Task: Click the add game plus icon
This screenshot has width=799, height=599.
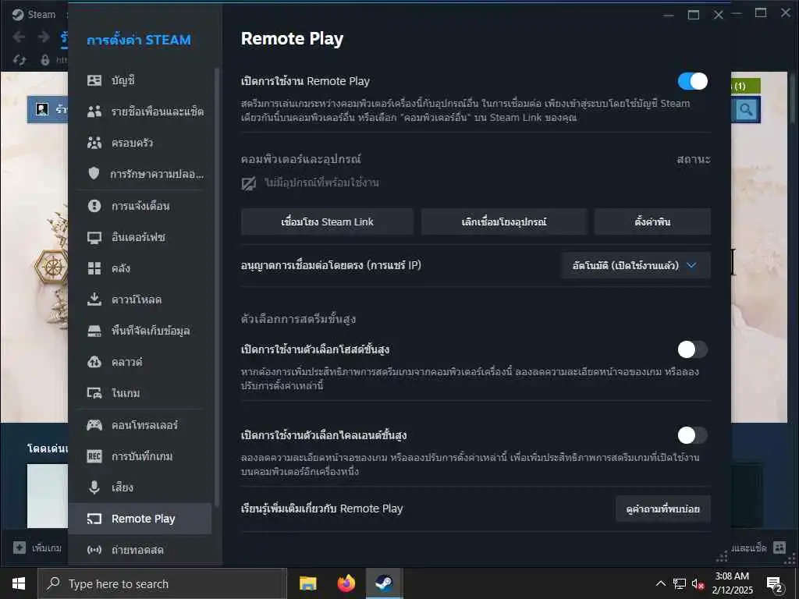Action: point(20,548)
